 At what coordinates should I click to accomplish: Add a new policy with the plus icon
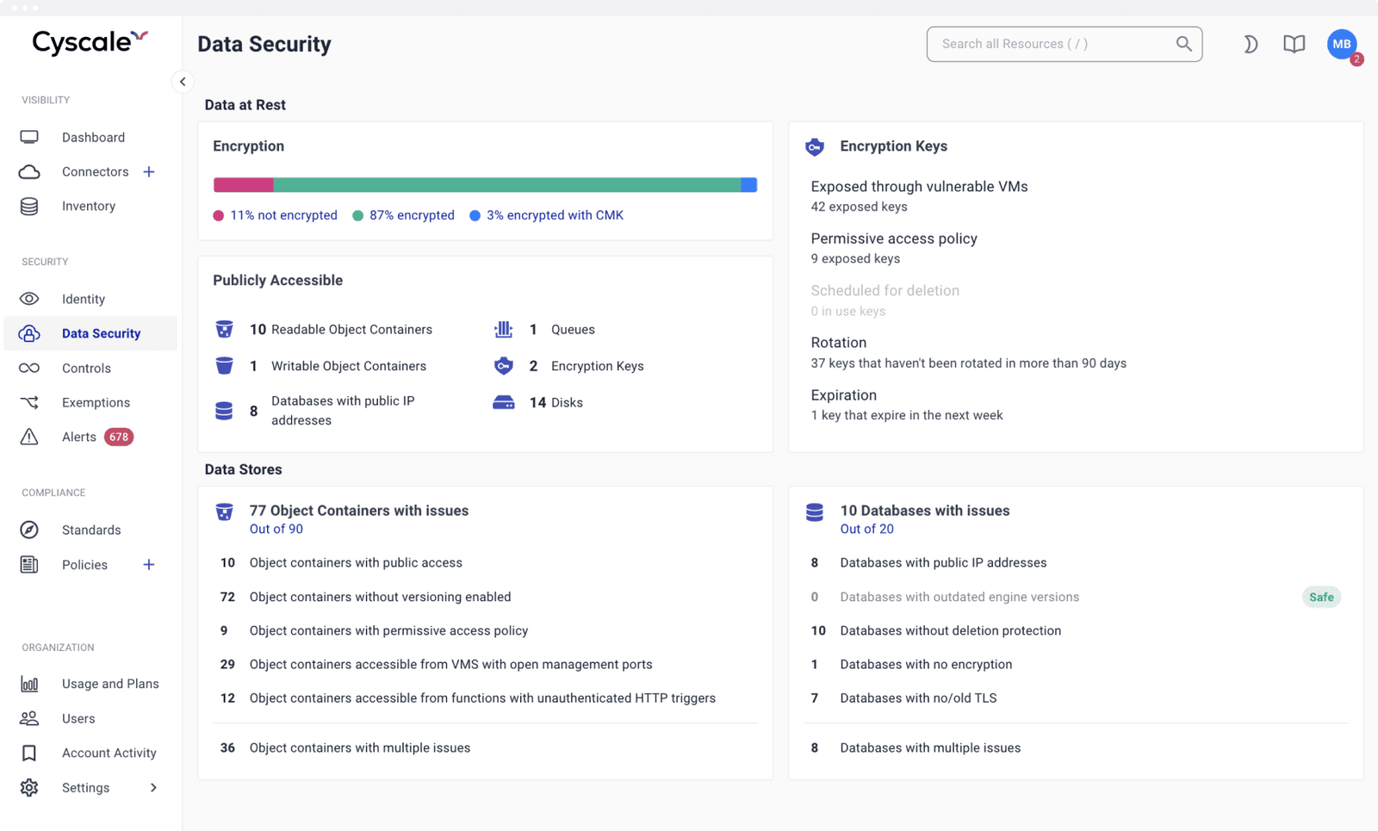[149, 564]
